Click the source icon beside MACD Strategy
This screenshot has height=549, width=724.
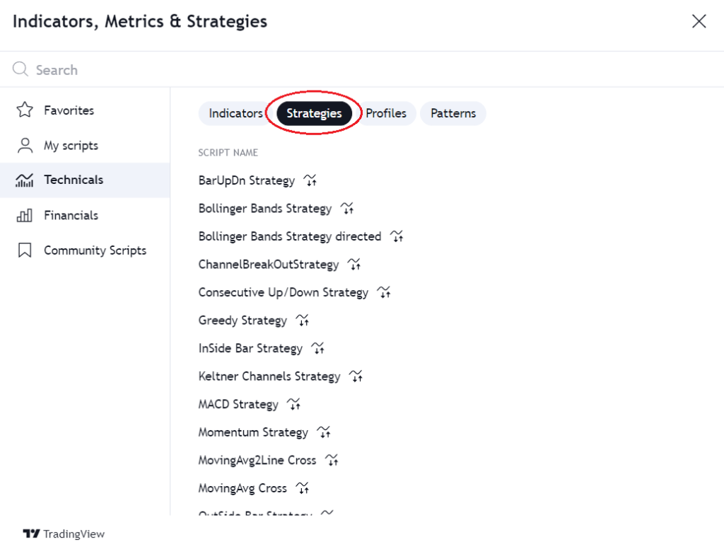point(293,404)
